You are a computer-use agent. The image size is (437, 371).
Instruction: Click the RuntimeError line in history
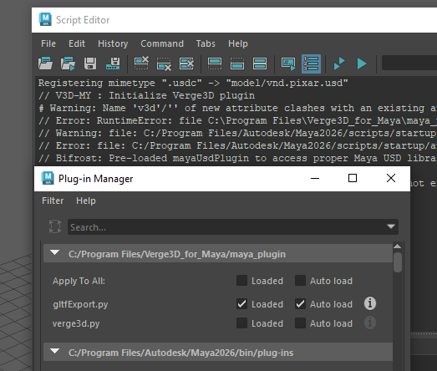pyautogui.click(x=237, y=120)
